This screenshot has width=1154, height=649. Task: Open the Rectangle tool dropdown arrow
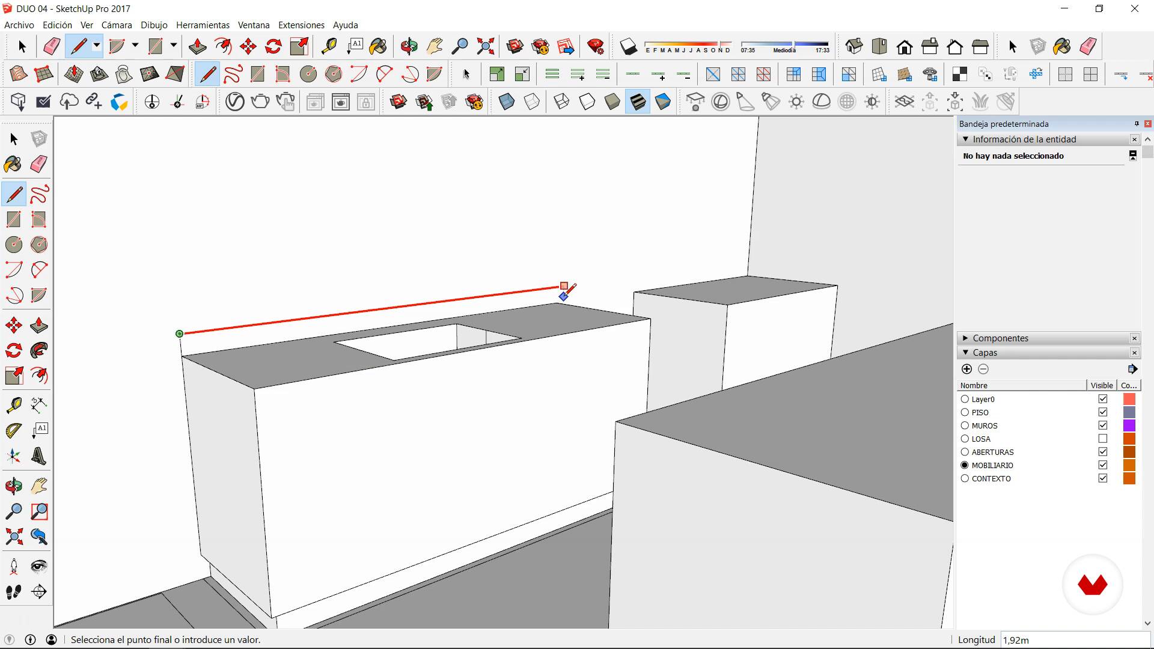(173, 46)
